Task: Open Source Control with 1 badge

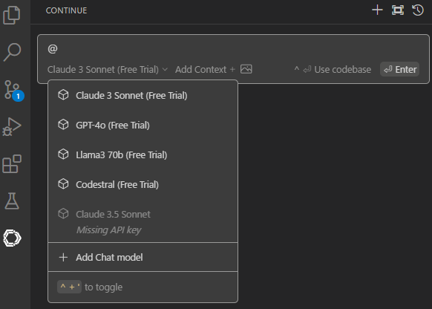Action: 14,90
